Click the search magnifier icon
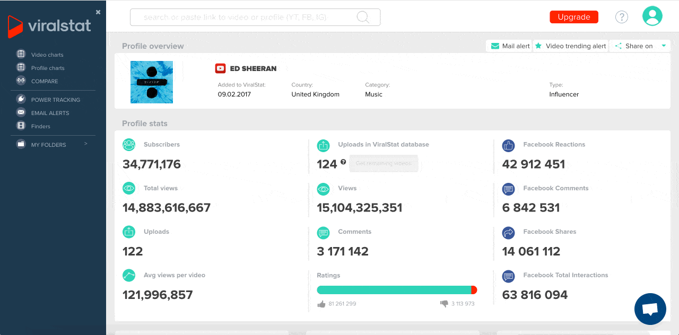This screenshot has width=679, height=335. tap(363, 17)
